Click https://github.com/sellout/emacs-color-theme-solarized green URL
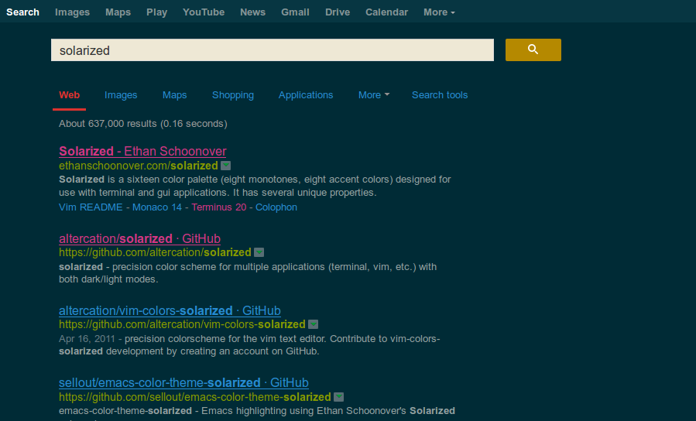The width and height of the screenshot is (696, 421). click(195, 396)
